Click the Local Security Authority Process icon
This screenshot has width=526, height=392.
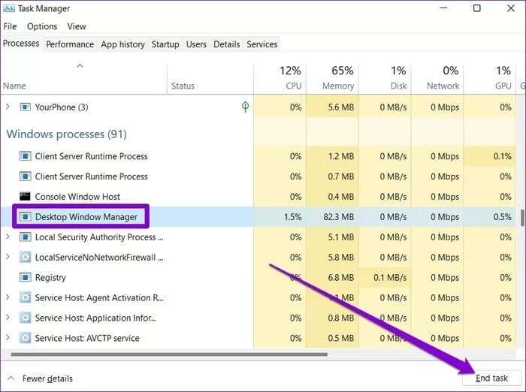point(25,237)
